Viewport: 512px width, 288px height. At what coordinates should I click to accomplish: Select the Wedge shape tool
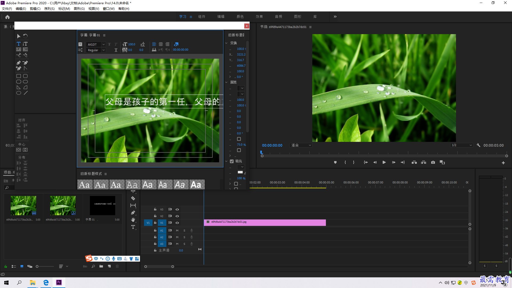pos(19,87)
